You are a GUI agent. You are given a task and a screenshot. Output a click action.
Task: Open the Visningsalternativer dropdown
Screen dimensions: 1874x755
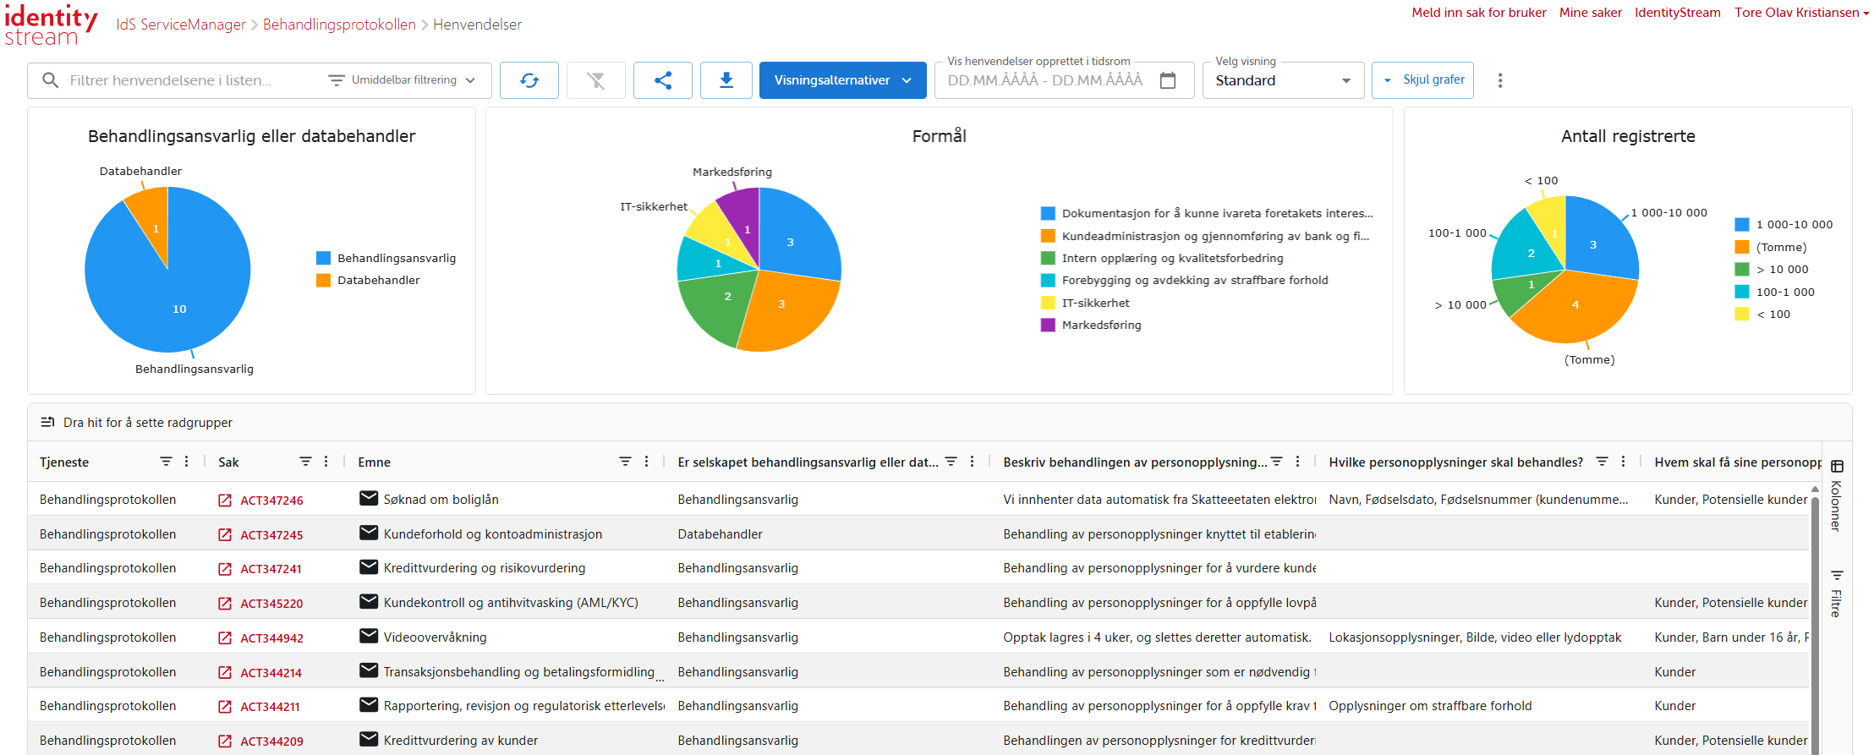842,80
